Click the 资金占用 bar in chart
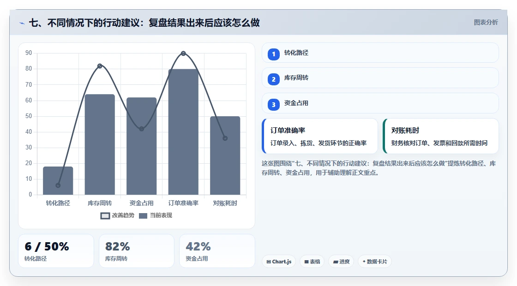 click(x=141, y=146)
